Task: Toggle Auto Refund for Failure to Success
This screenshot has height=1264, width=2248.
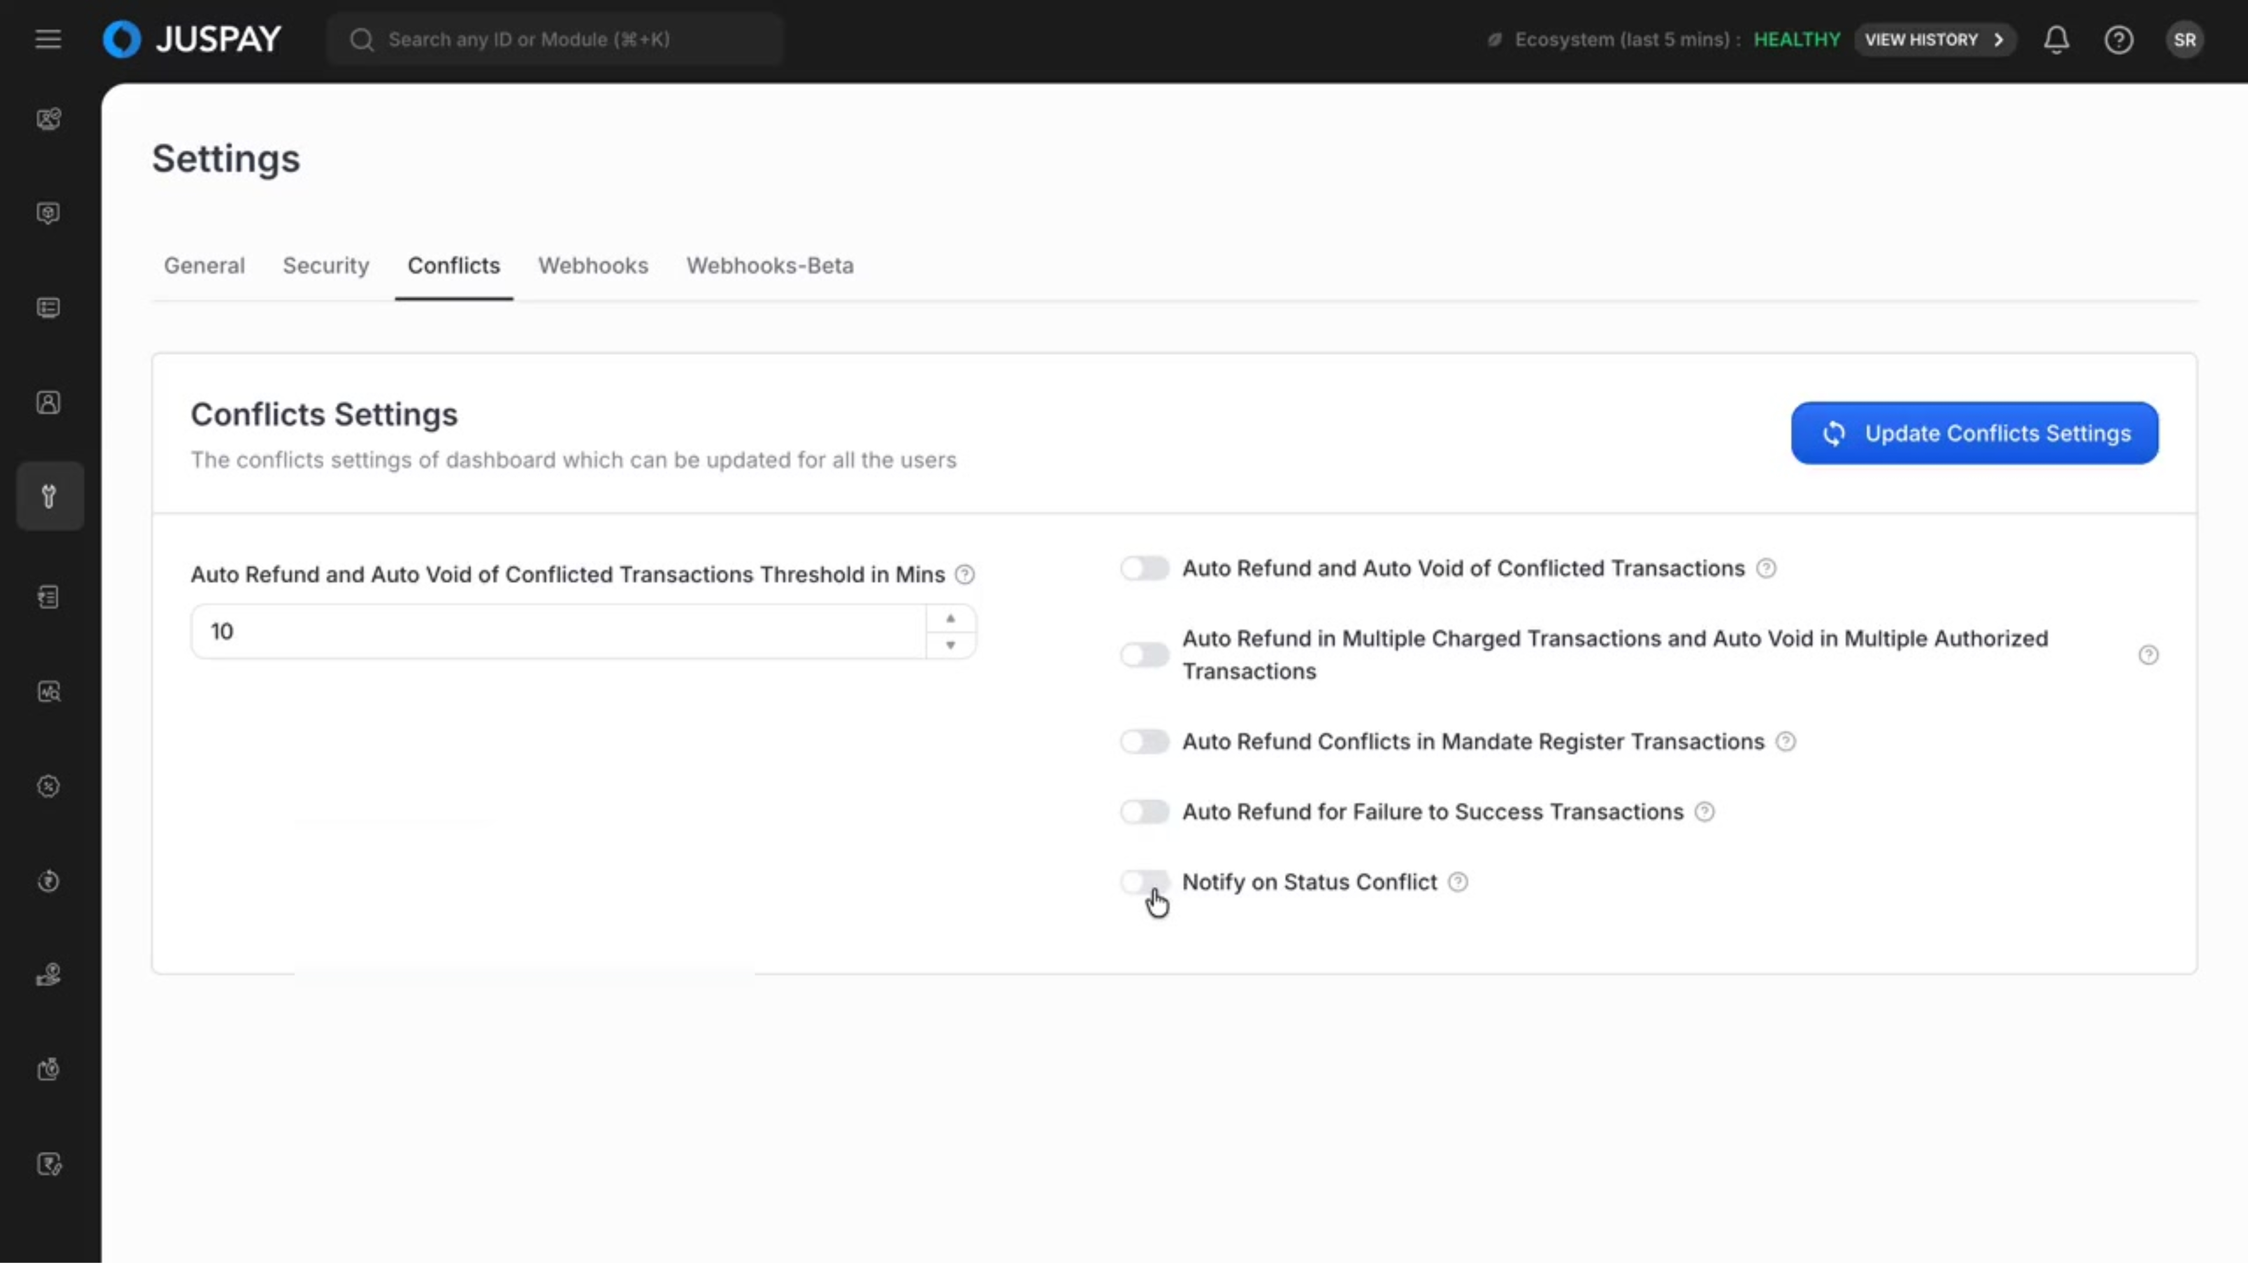Action: click(x=1144, y=812)
